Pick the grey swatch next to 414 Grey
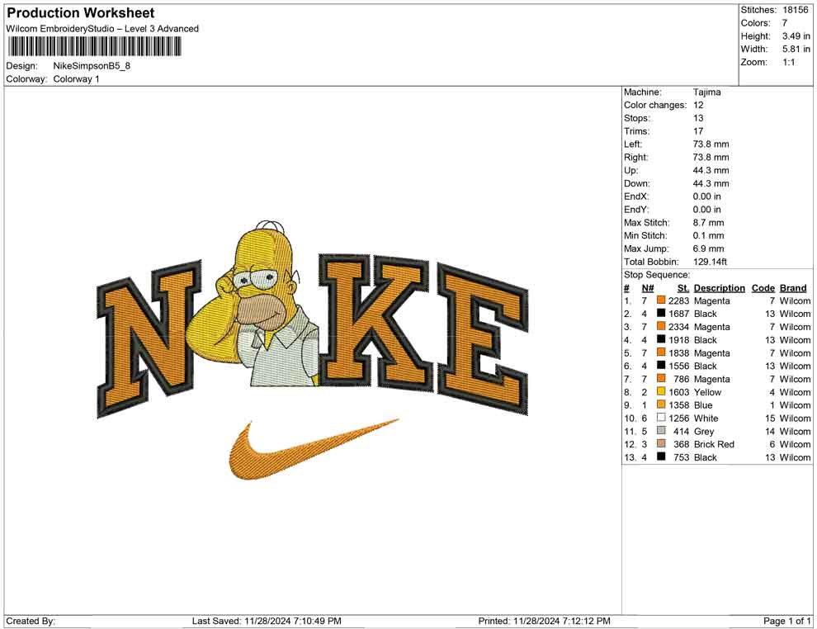This screenshot has height=629, width=817. click(661, 430)
